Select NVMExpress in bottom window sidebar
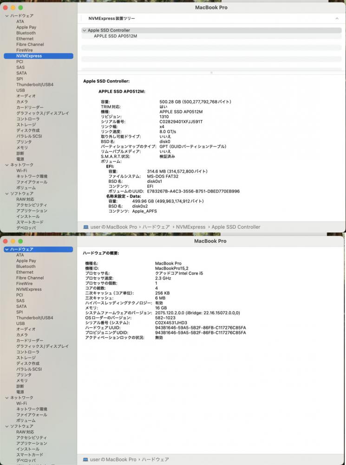 click(x=29, y=289)
